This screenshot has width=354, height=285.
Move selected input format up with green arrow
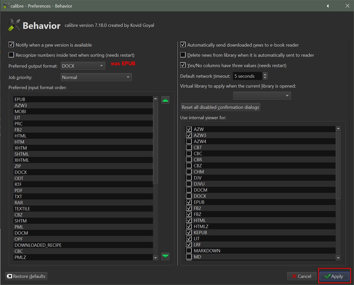tap(165, 100)
